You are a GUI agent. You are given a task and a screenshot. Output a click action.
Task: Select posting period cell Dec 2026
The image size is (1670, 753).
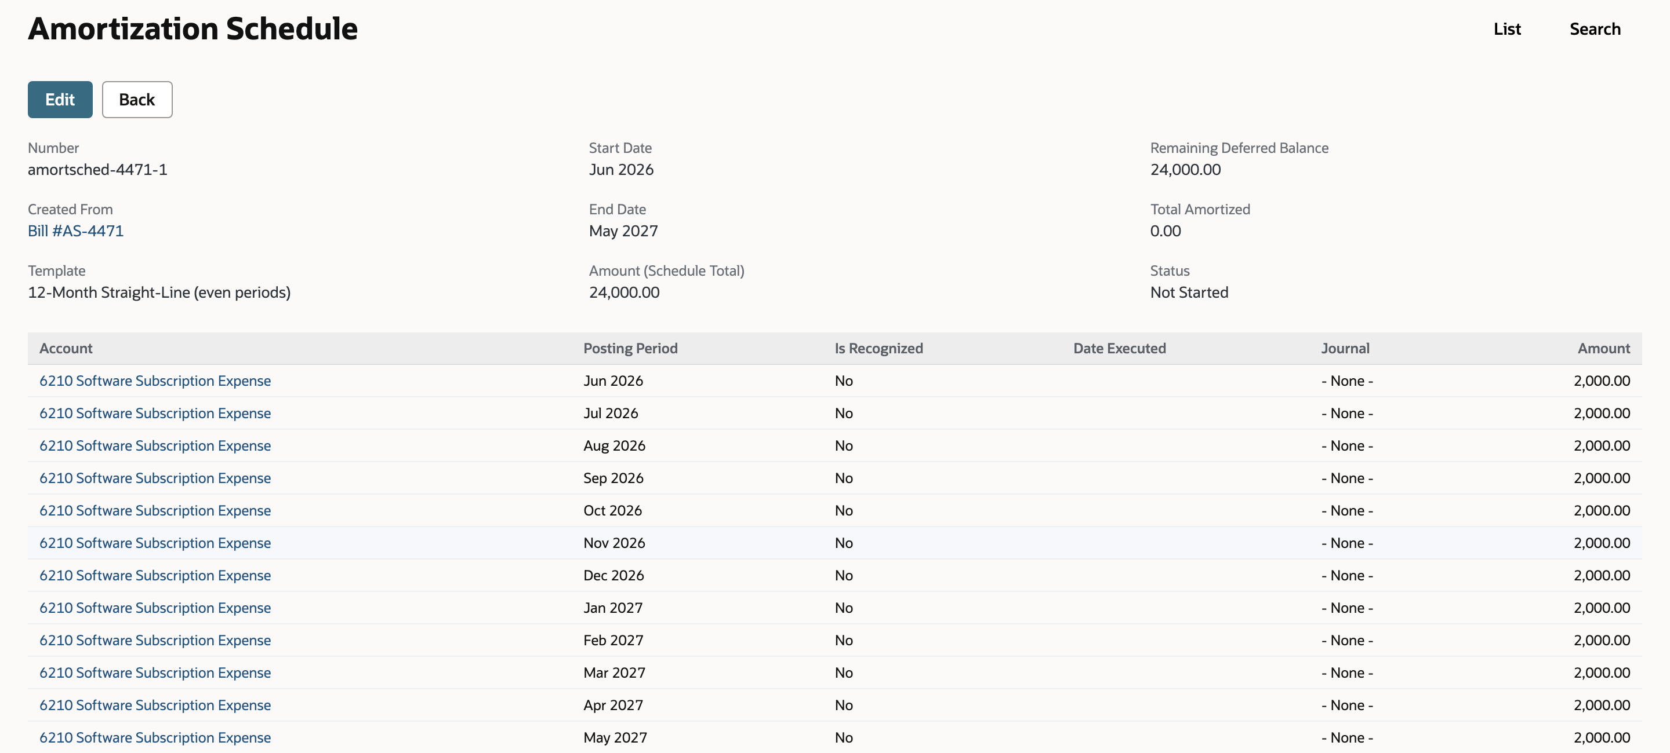tap(613, 575)
